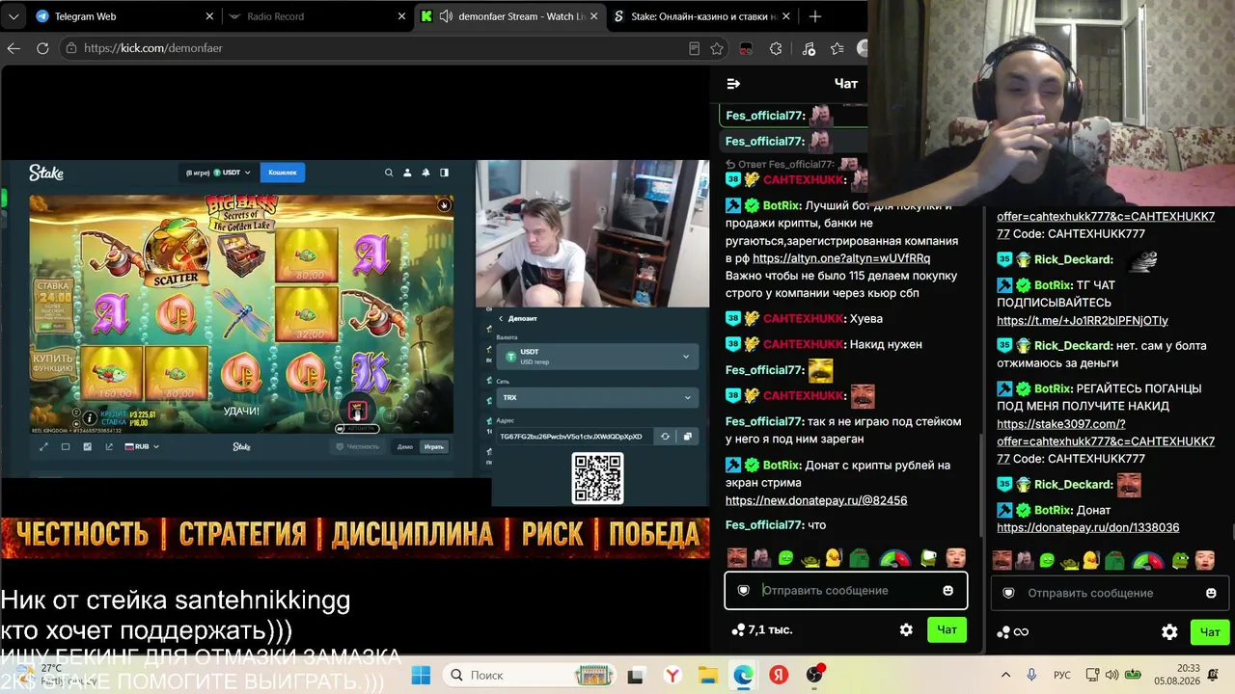1235x694 pixels.
Task: Click the green Чат button in the right-hand chat window
Action: (1210, 632)
